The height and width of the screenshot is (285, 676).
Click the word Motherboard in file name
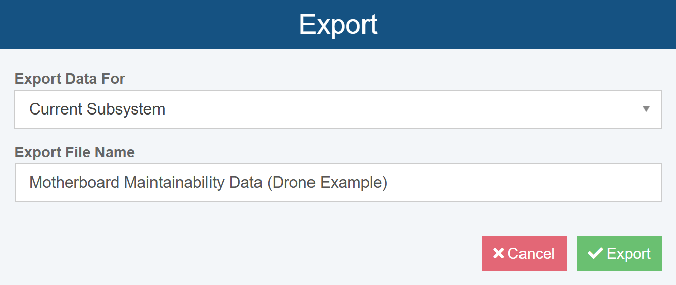[75, 182]
